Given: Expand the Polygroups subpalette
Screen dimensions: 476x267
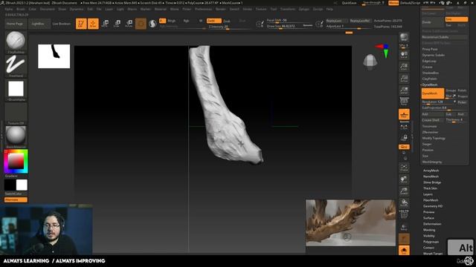Looking at the screenshot, I should point(431,242).
